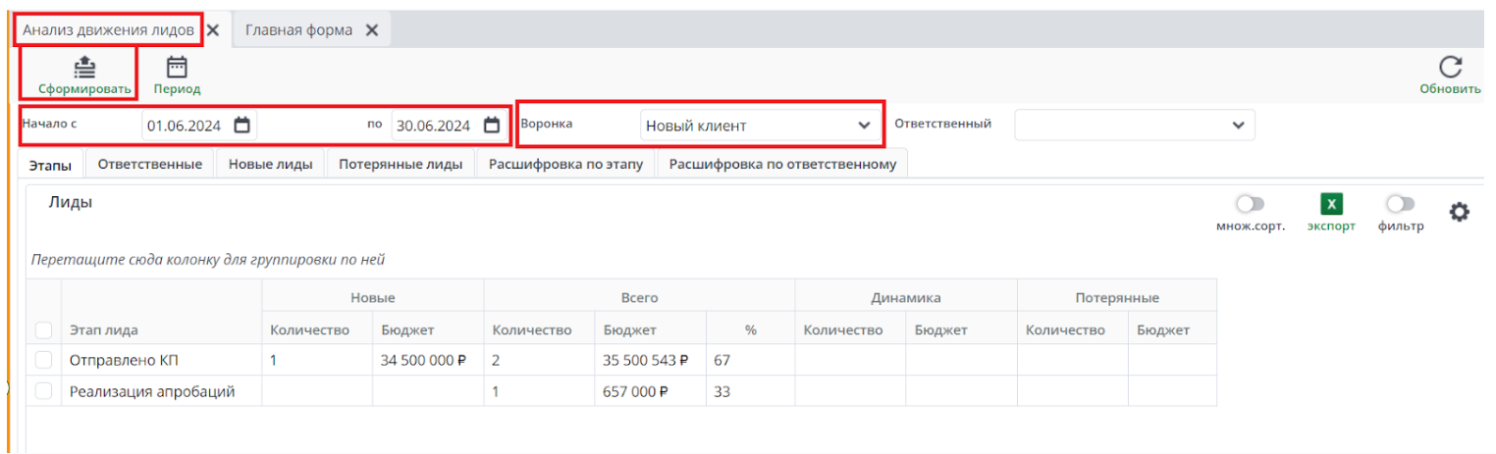
Task: Close the Главная форма tab
Action: 372,30
